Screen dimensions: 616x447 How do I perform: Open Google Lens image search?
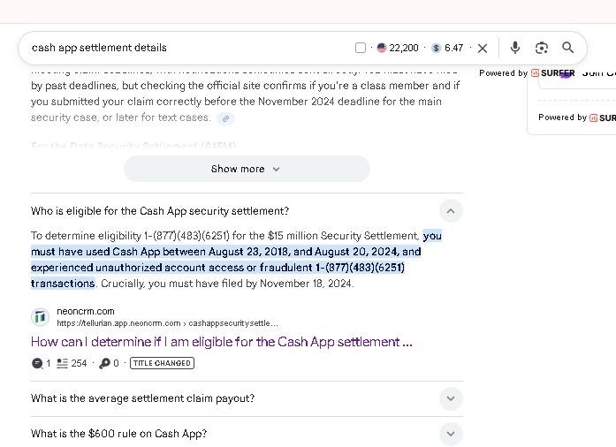[x=542, y=48]
